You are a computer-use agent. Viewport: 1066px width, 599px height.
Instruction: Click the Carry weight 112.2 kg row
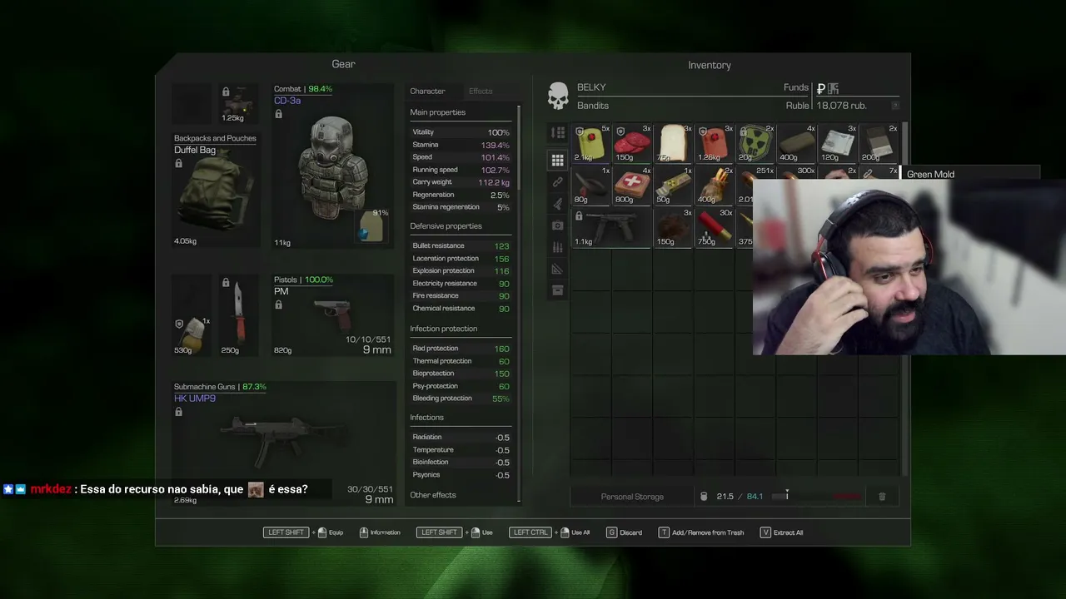coord(461,182)
